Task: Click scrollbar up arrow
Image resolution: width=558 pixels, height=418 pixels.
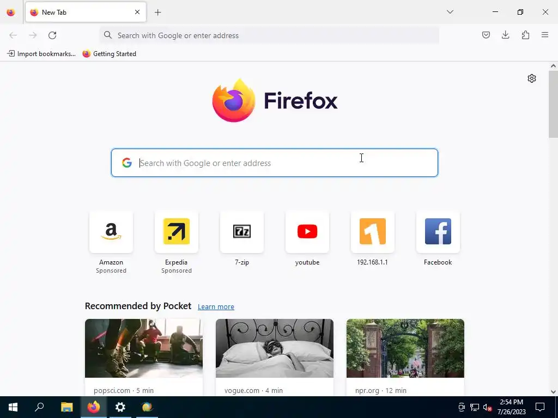Action: [553, 66]
